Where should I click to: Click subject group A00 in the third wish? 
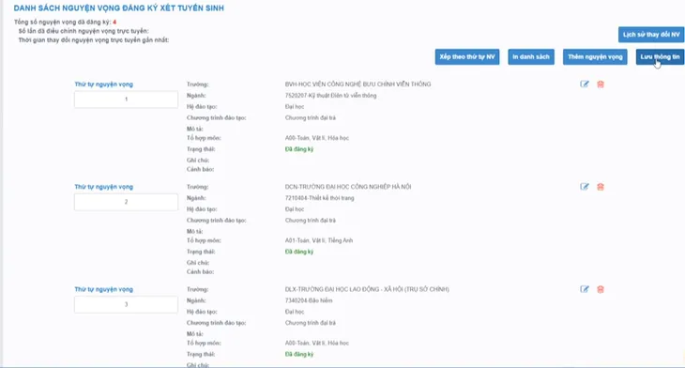pyautogui.click(x=317, y=343)
